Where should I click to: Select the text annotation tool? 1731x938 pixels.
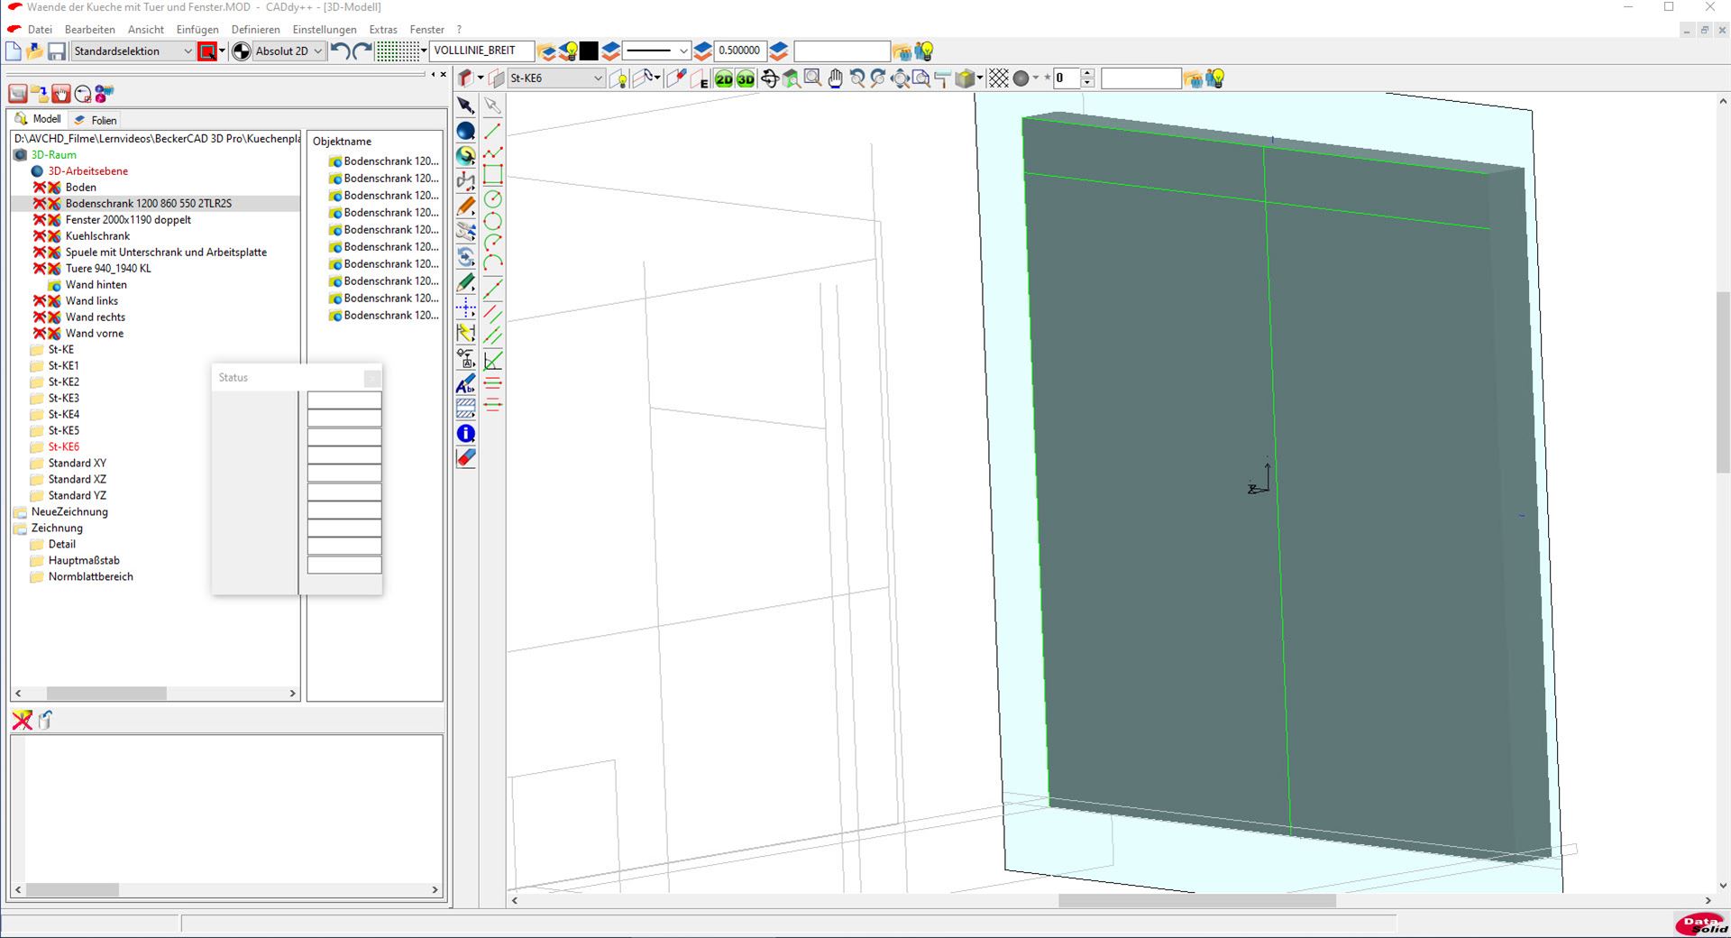pos(466,385)
